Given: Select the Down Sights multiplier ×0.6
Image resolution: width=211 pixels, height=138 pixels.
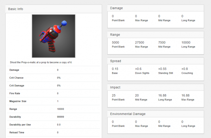Looking at the screenshot, I should pyautogui.click(x=138, y=69).
